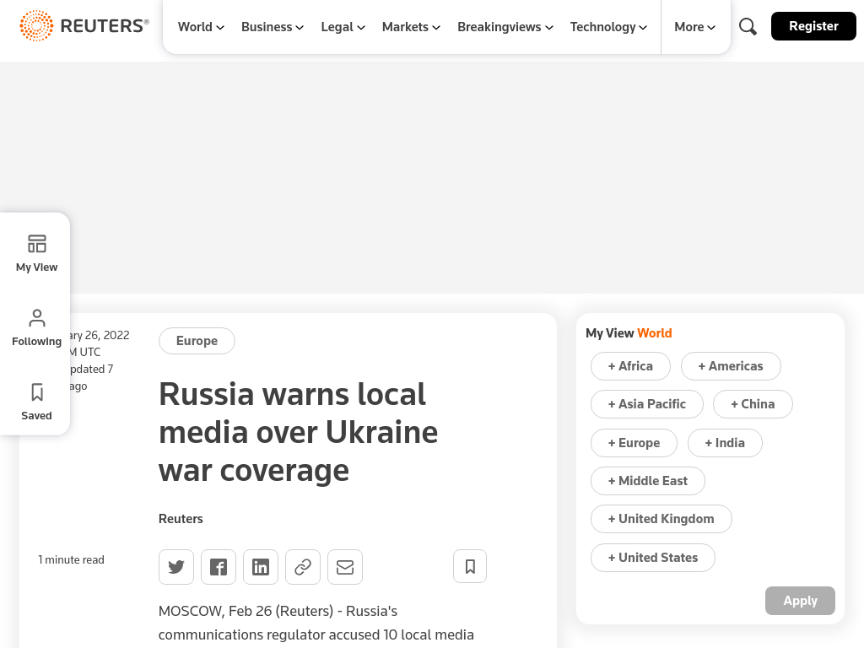Open the Technology navigation menu

pos(608,27)
